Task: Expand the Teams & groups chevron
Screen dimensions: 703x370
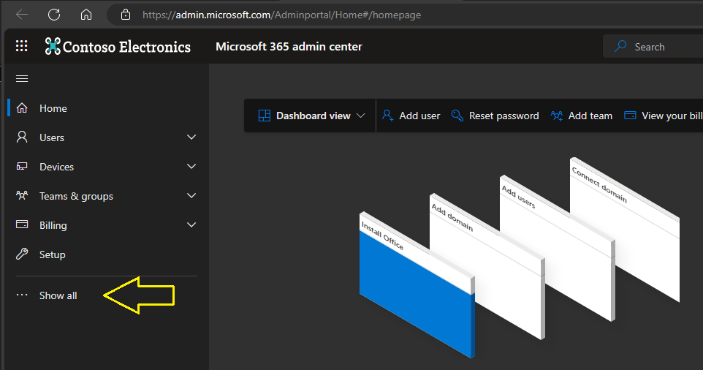Action: pyautogui.click(x=191, y=195)
